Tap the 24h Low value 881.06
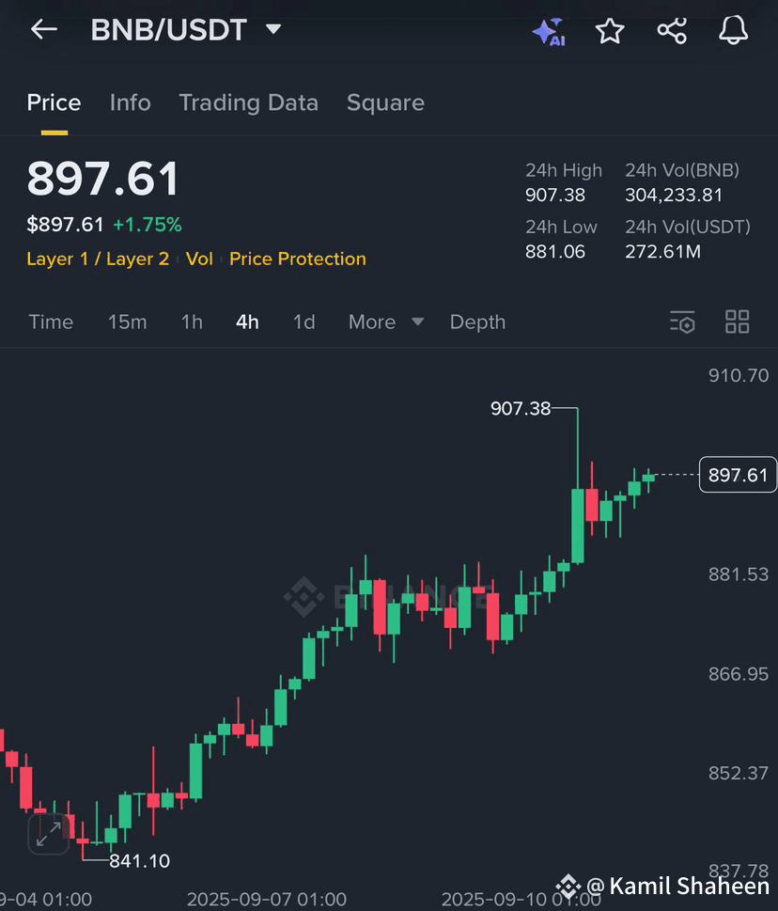 (555, 252)
